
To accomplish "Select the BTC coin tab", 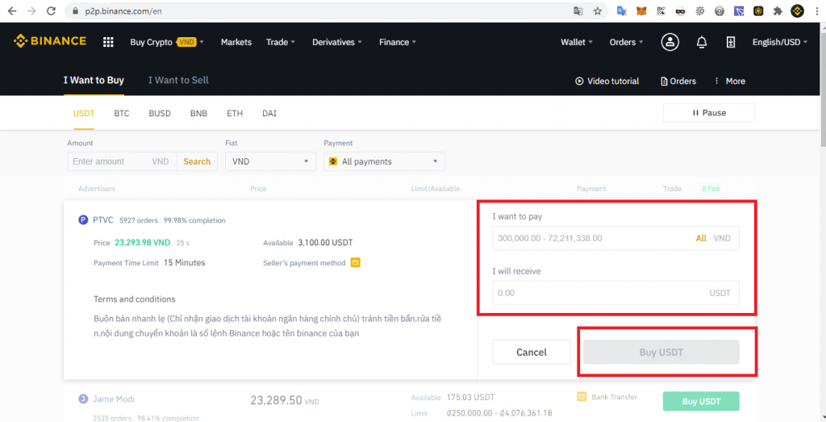I will click(x=122, y=113).
